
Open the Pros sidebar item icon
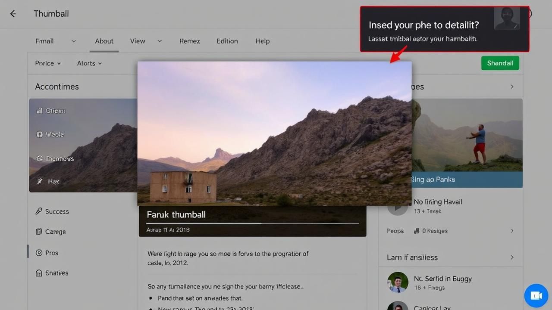[x=39, y=253]
